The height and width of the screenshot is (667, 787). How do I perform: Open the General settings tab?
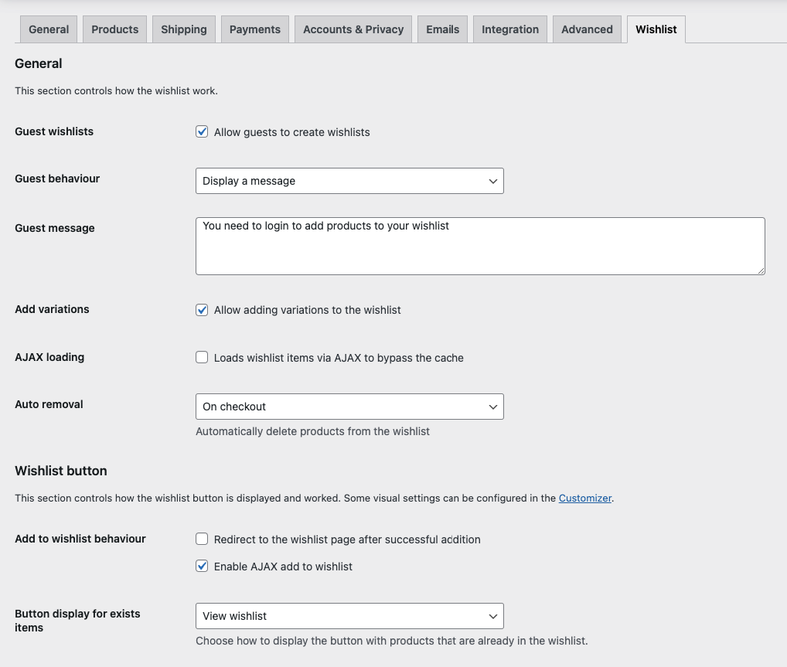pos(49,29)
